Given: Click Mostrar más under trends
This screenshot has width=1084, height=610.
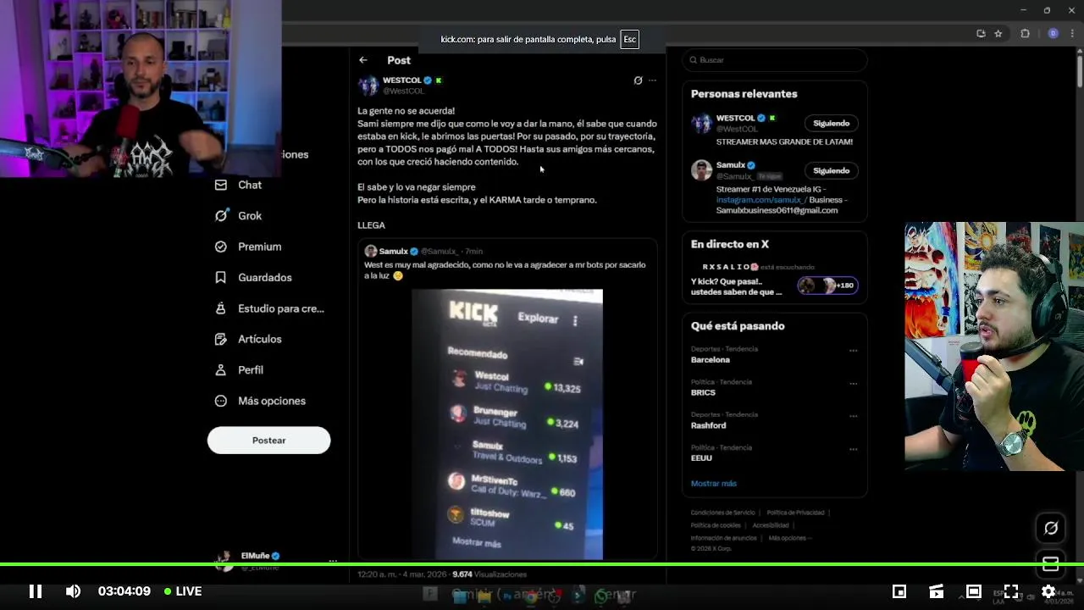Looking at the screenshot, I should pos(713,484).
